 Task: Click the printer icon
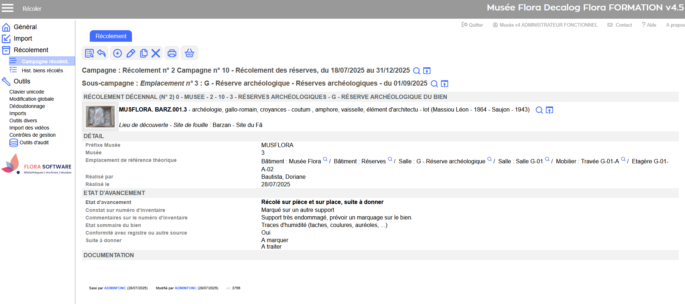(172, 53)
